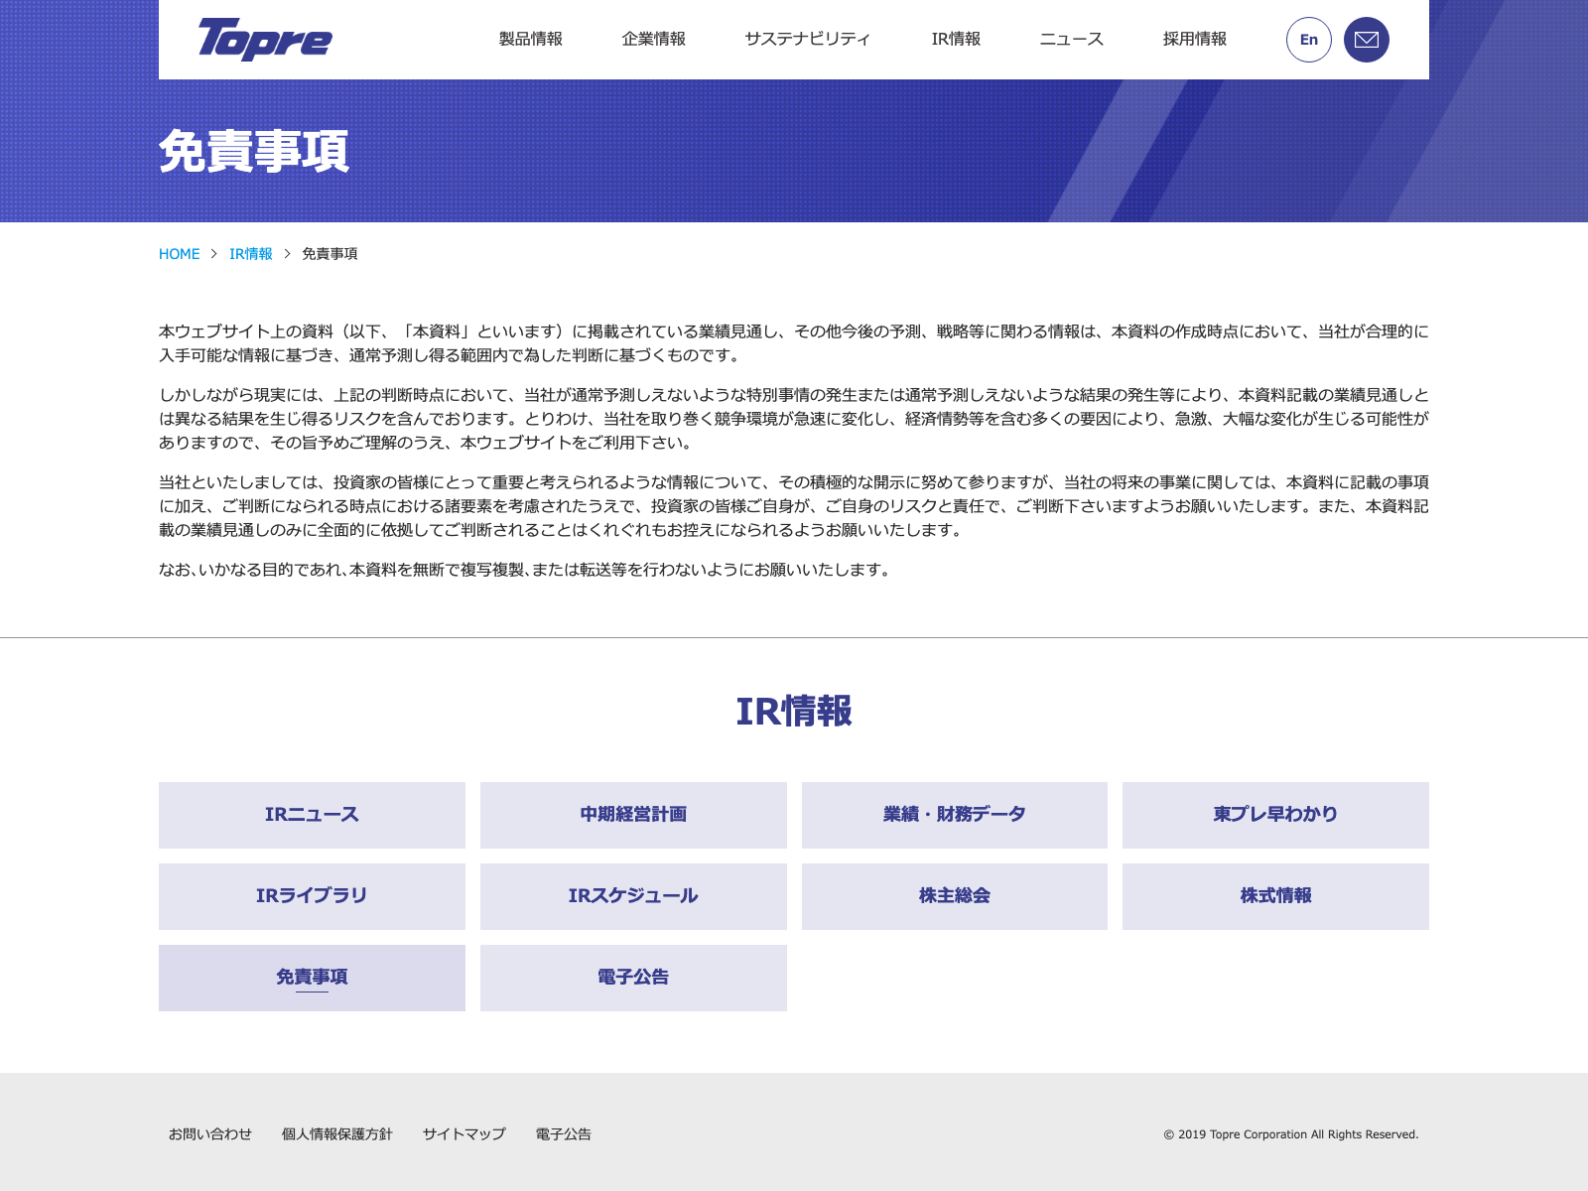Select the 株主総会 tile
This screenshot has height=1191, width=1588.
coord(954,896)
